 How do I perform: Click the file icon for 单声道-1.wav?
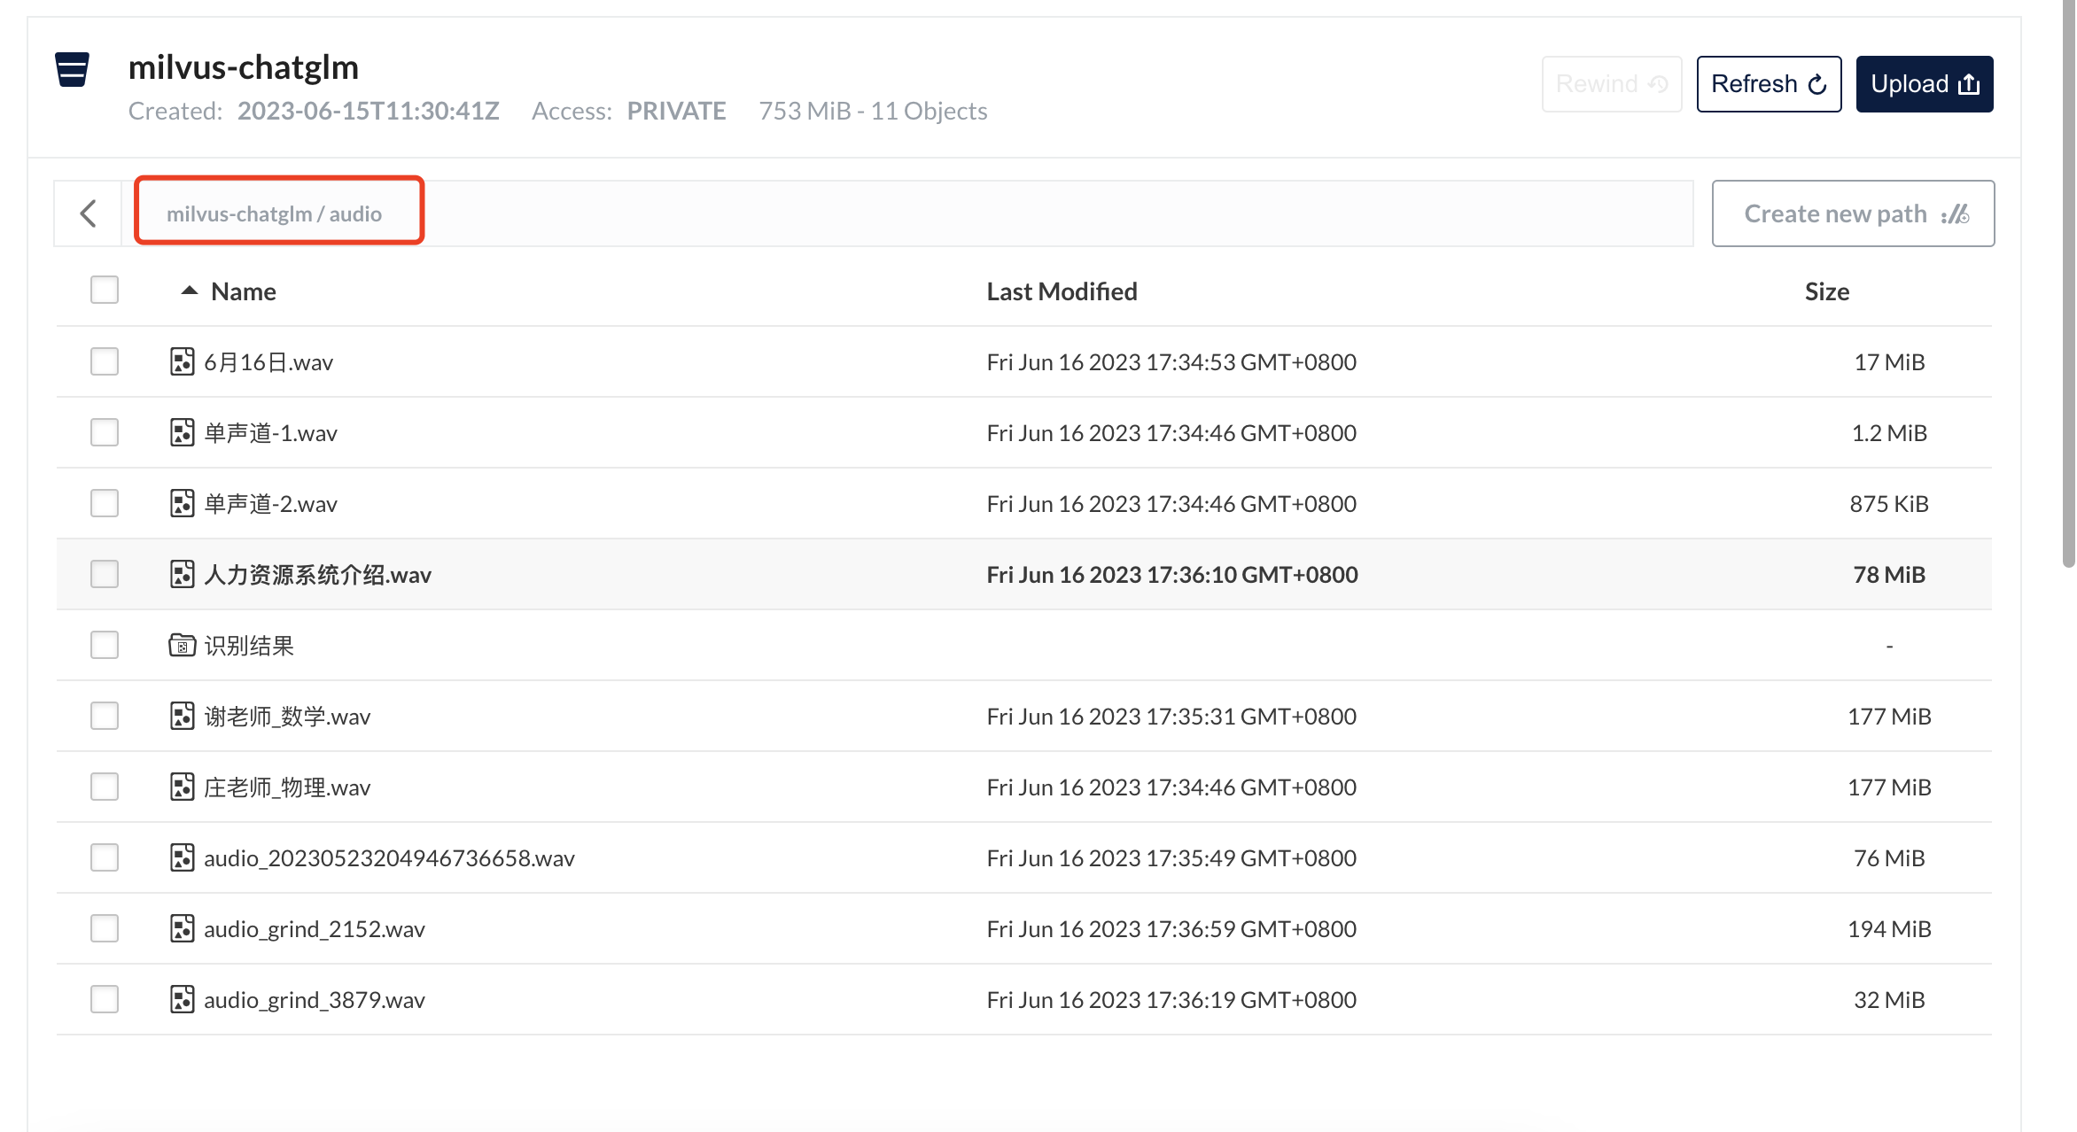(182, 432)
